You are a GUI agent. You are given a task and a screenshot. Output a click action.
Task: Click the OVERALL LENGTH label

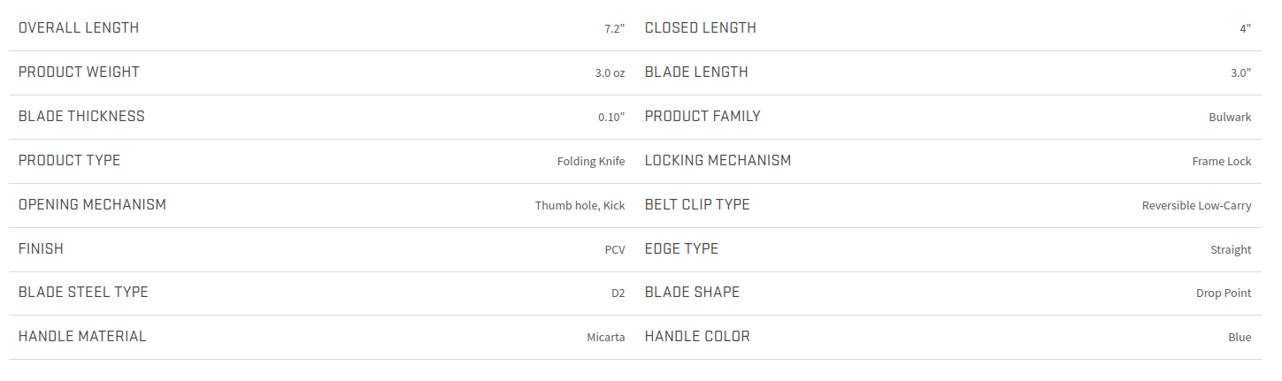(79, 27)
